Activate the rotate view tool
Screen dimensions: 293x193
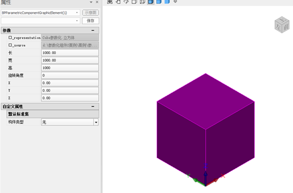tap(126, 2)
